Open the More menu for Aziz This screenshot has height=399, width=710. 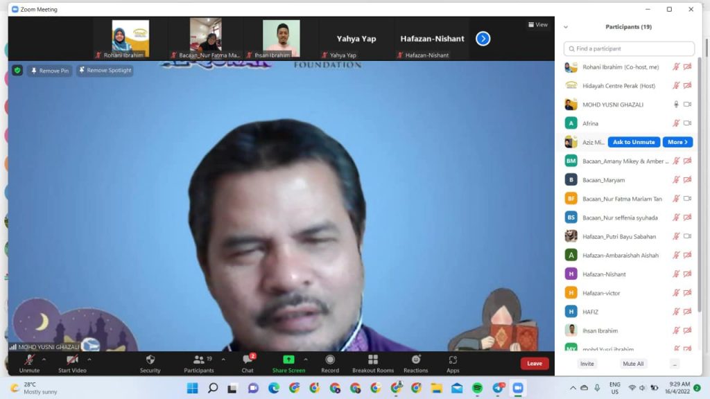pos(677,142)
